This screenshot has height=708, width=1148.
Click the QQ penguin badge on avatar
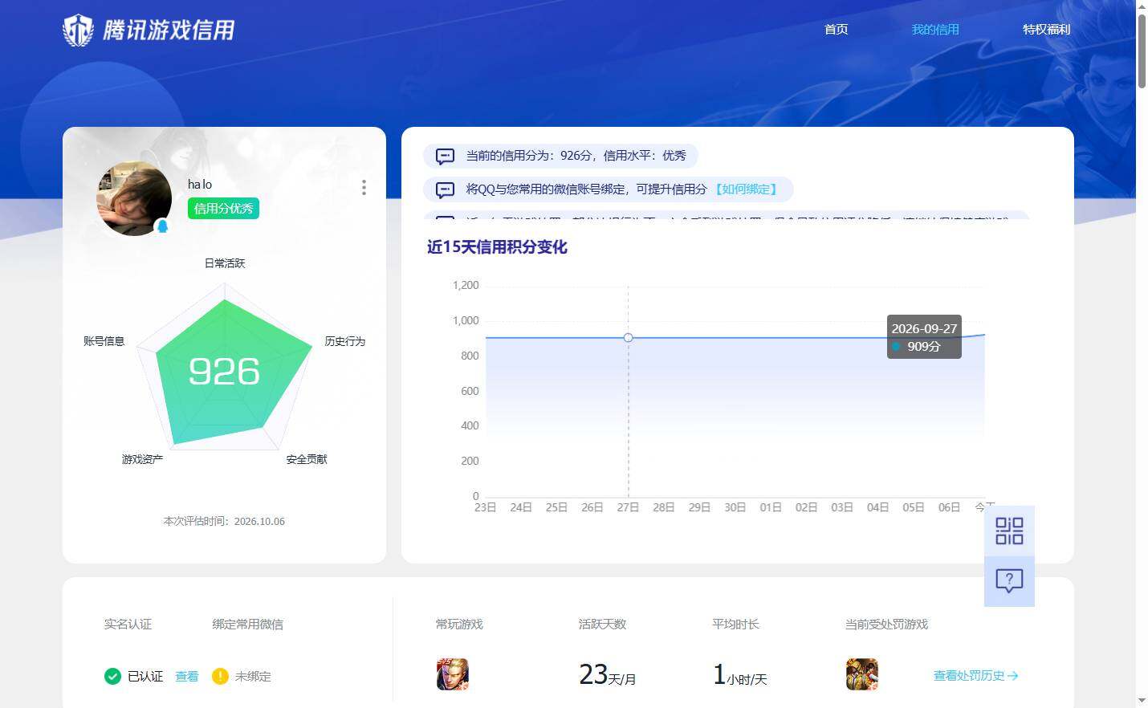tap(162, 226)
